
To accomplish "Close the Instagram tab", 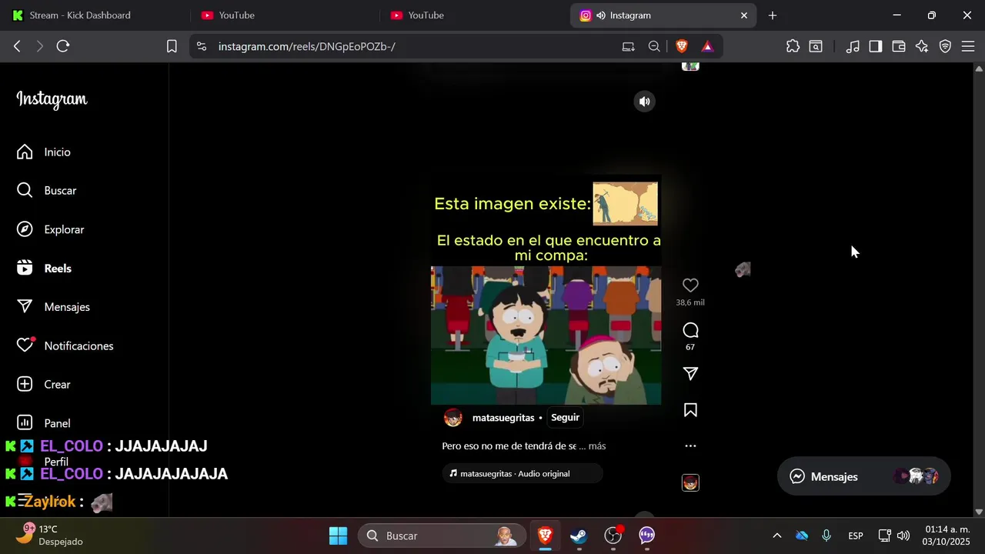I will point(743,15).
